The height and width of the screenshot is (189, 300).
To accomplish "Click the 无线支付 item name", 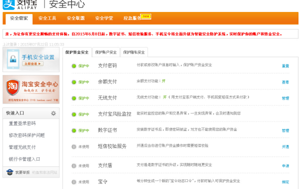I will point(107,98).
